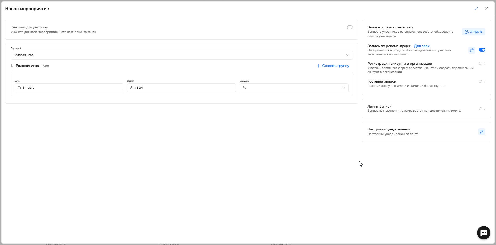The image size is (496, 245).
Task: Enable participant description toggle
Action: click(x=350, y=27)
